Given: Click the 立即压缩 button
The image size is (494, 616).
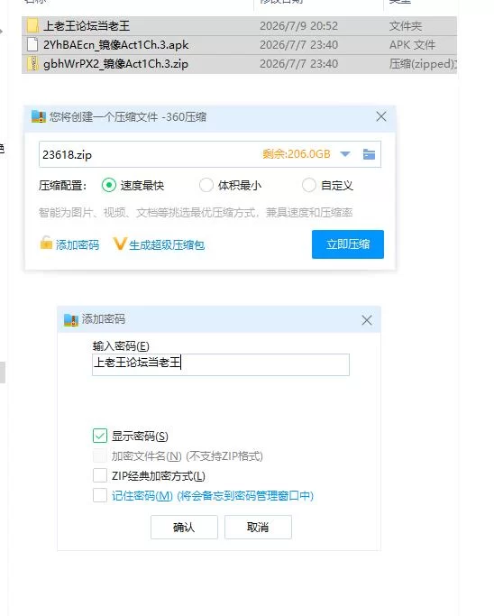Looking at the screenshot, I should pyautogui.click(x=348, y=244).
